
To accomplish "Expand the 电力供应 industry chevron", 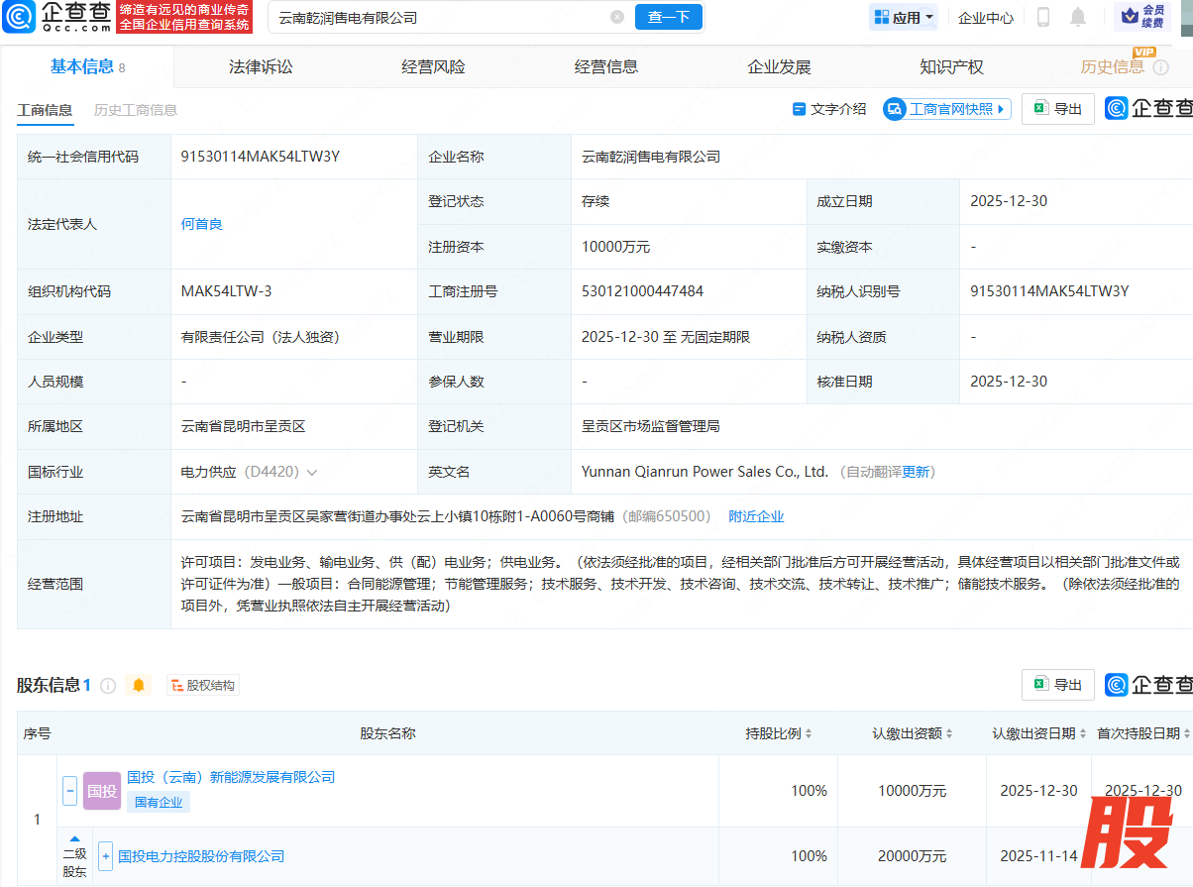I will (312, 473).
